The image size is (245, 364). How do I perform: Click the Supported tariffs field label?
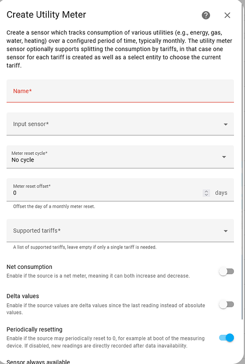(x=37, y=231)
